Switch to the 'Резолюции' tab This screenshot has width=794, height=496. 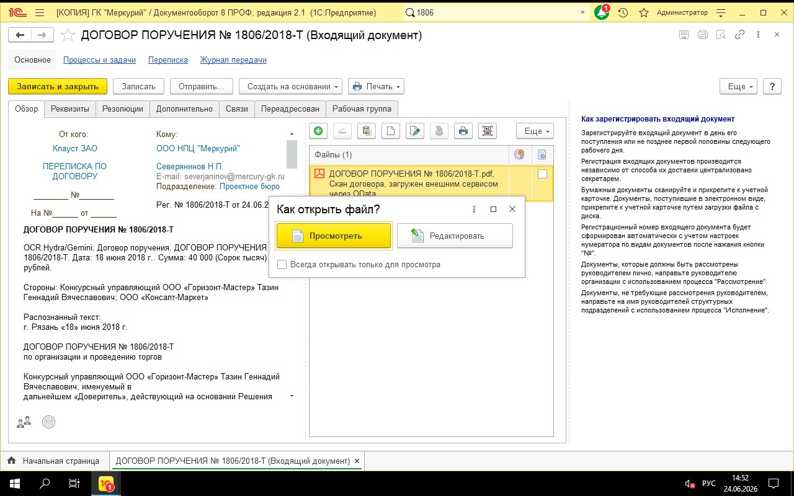123,109
